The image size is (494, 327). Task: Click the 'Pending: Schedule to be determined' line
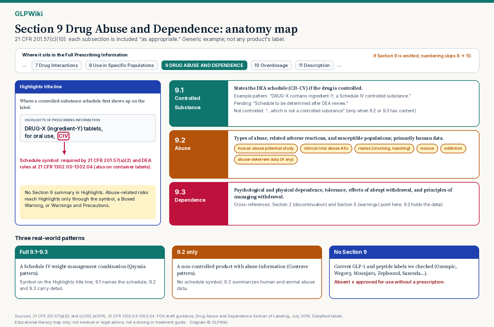point(291,103)
